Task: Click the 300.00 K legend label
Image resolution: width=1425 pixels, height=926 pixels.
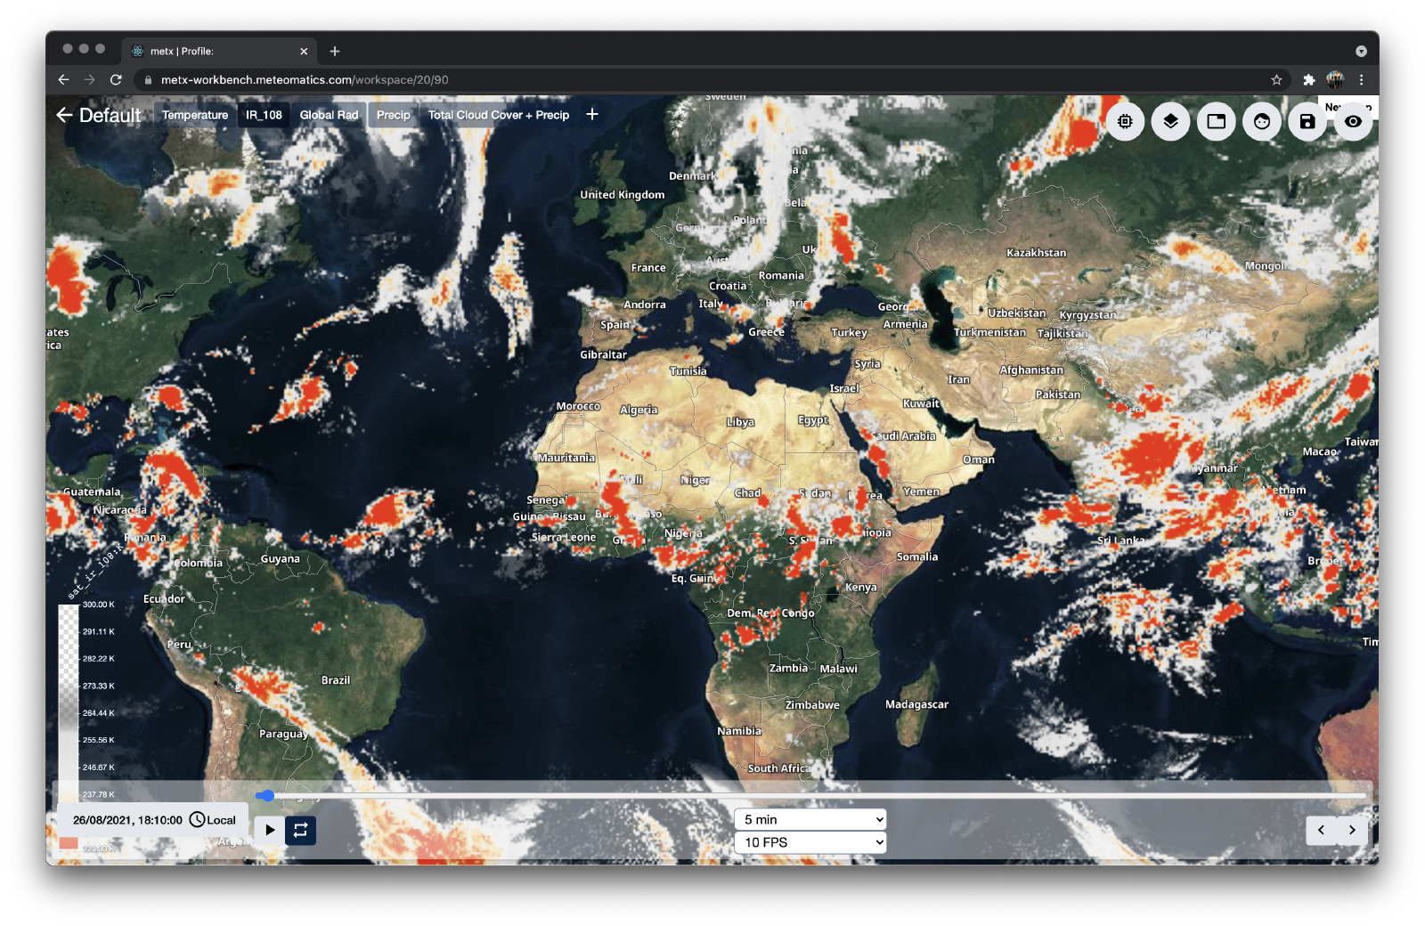Action: point(99,605)
